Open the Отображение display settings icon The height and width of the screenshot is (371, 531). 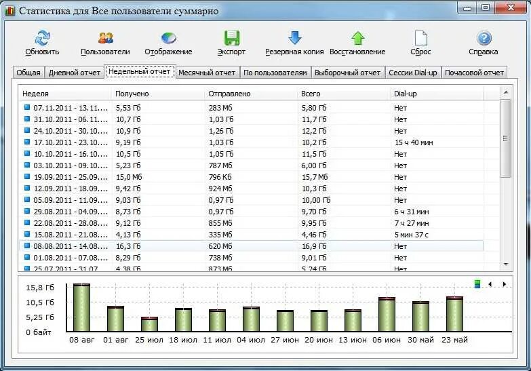168,38
